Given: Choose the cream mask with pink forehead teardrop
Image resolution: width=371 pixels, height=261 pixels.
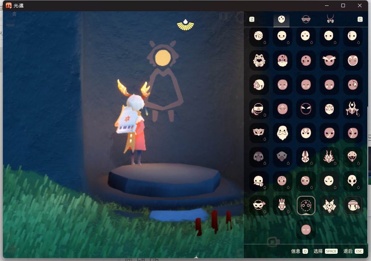Looking at the screenshot, I should pyautogui.click(x=306, y=133).
